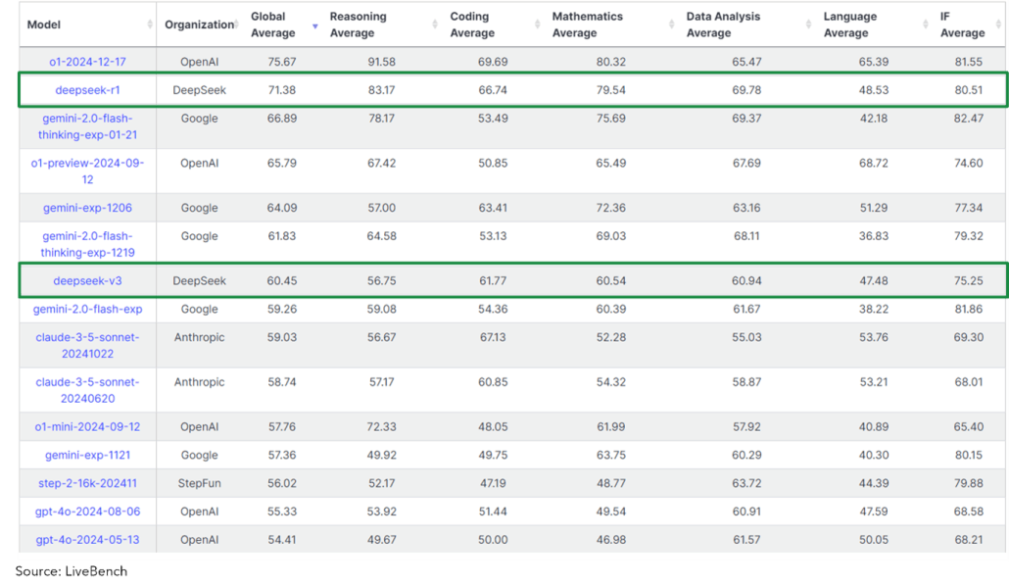1009x587 pixels.
Task: Click the 75.67 global average value
Action: pyautogui.click(x=282, y=62)
